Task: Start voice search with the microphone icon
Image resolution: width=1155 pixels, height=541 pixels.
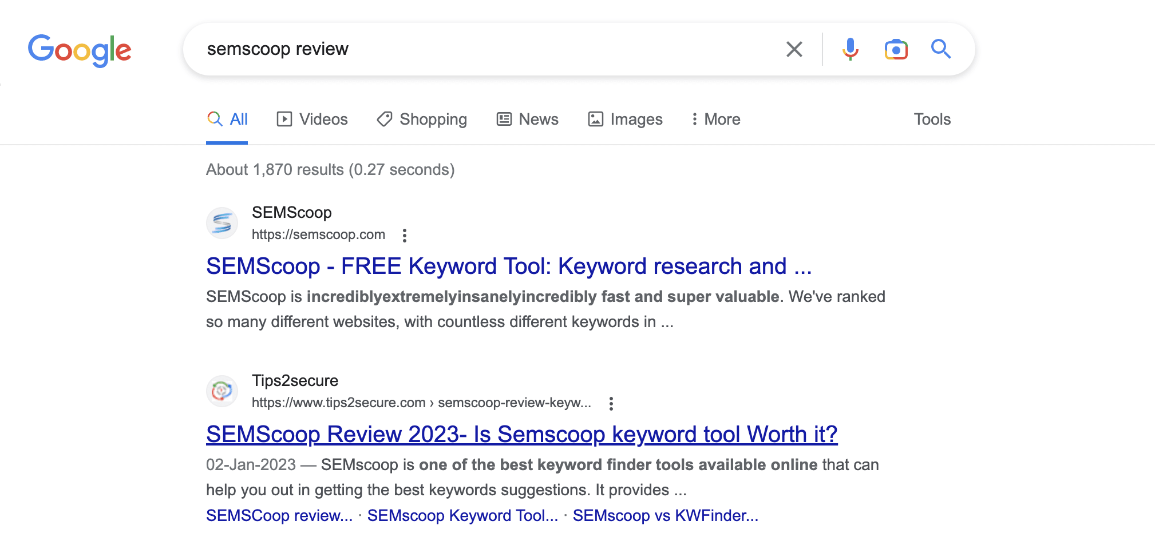Action: (850, 49)
